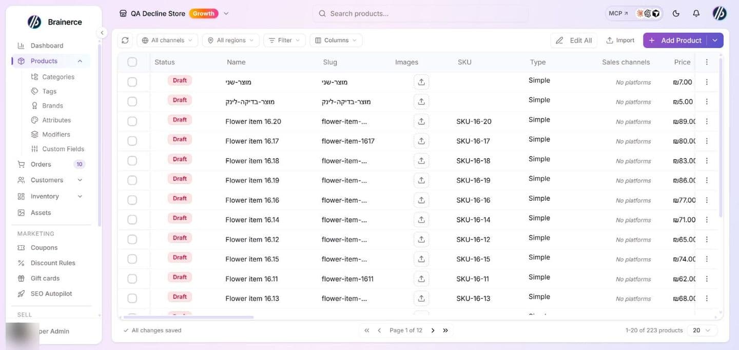Open product Flower item 16.12
The width and height of the screenshot is (739, 350).
(252, 239)
